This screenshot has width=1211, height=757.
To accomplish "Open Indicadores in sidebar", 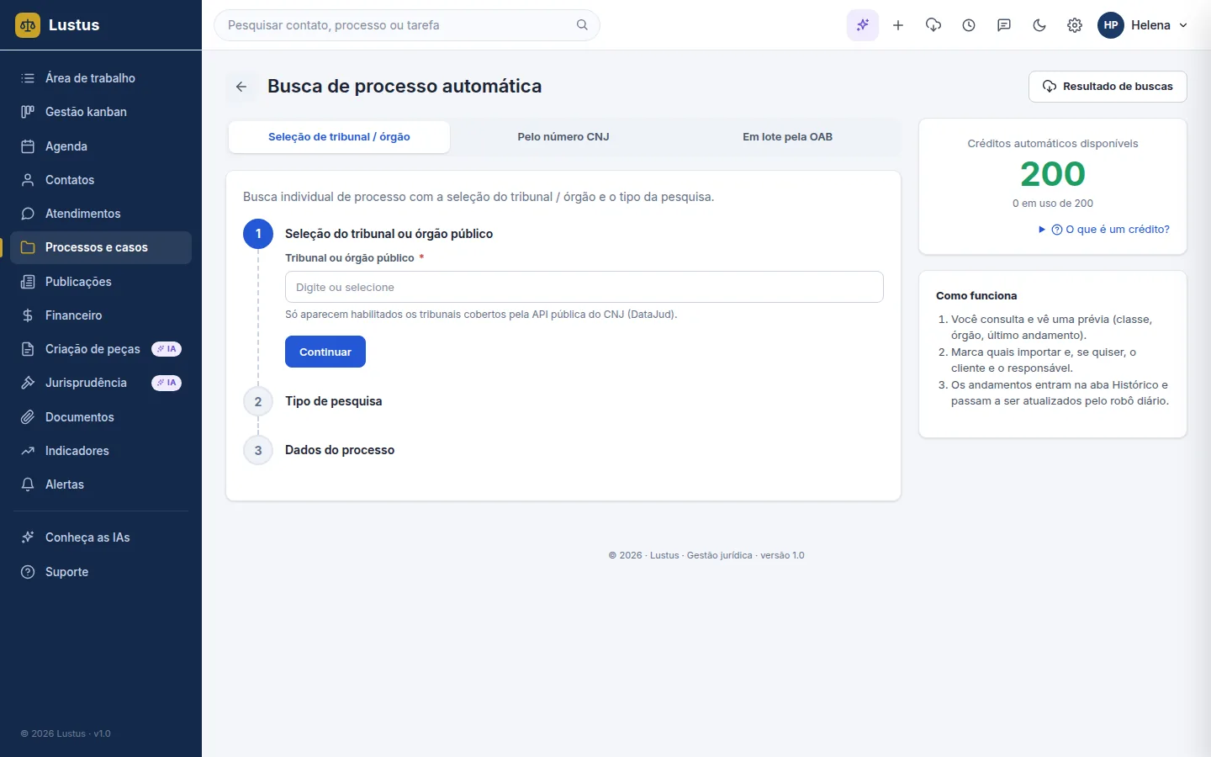I will point(101,451).
